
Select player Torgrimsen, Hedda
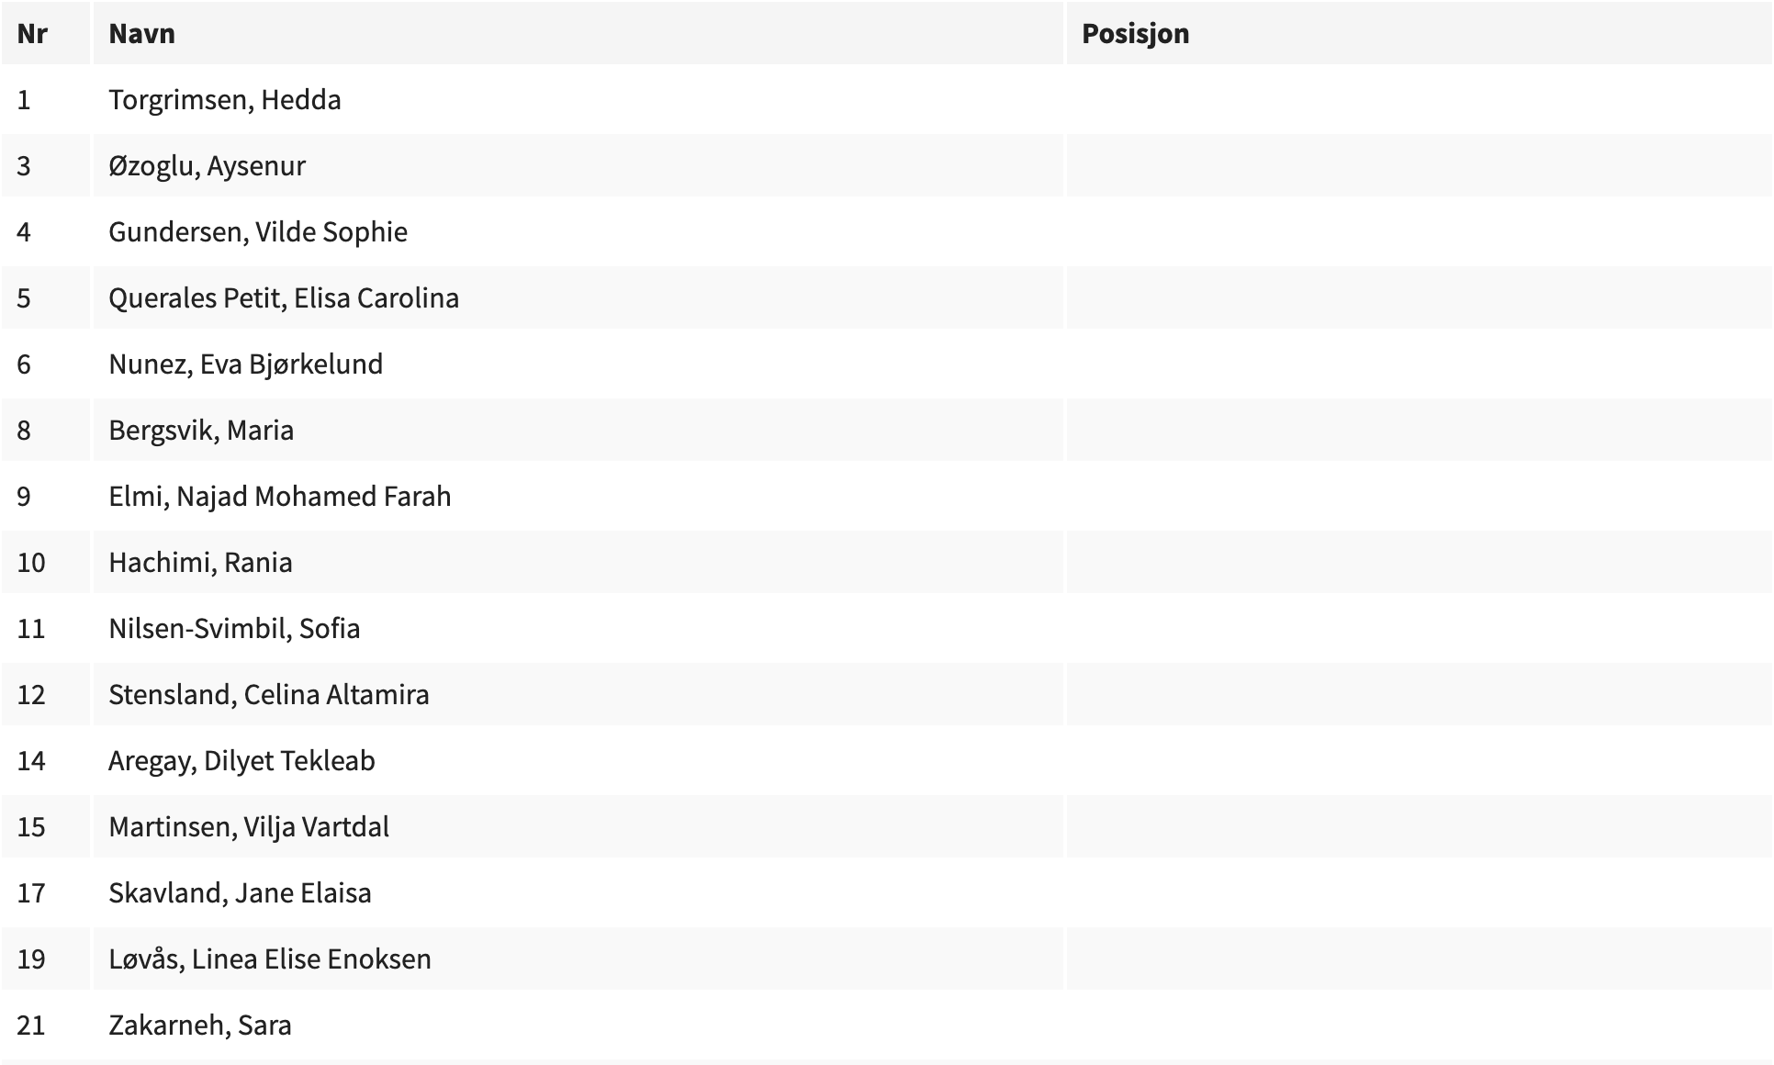pyautogui.click(x=225, y=100)
